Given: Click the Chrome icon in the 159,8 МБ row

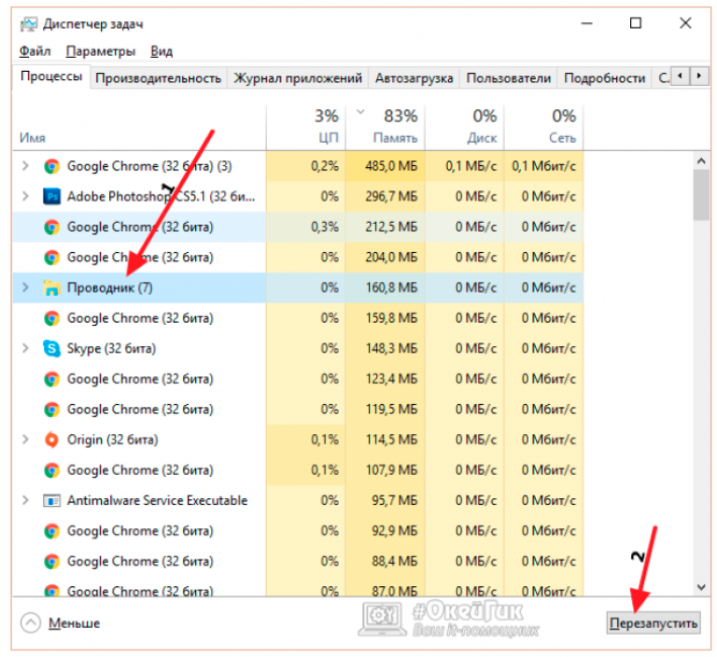Looking at the screenshot, I should [x=51, y=318].
